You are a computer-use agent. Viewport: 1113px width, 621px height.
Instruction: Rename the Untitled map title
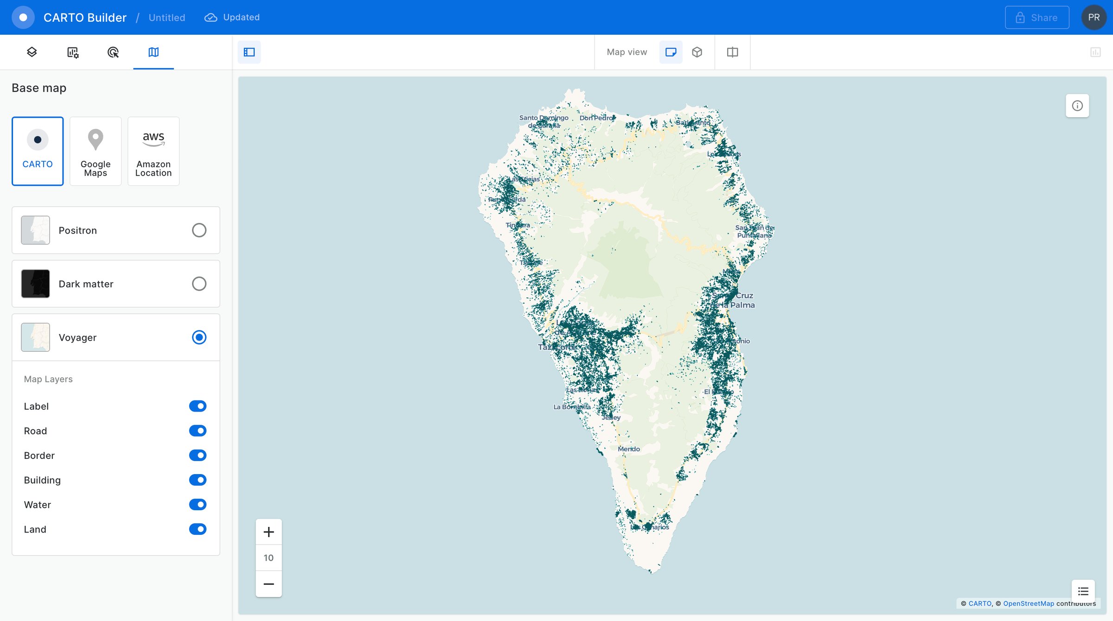pos(167,18)
